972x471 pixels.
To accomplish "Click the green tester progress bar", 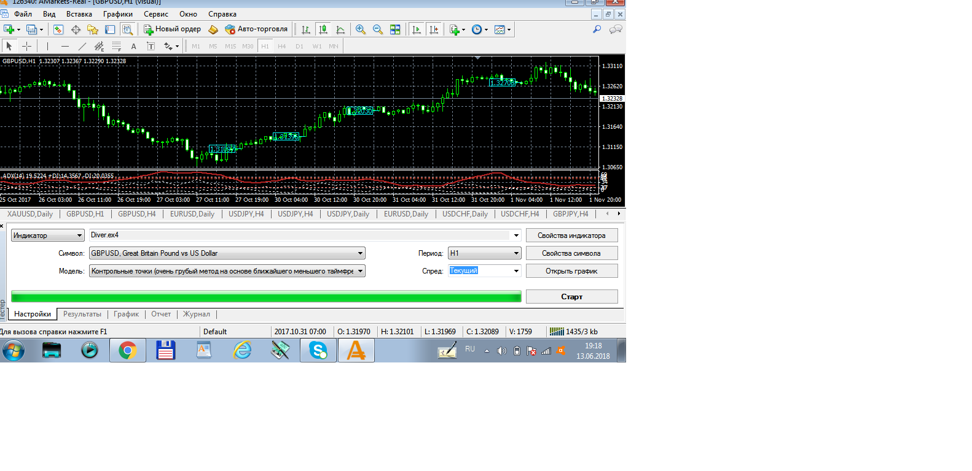I will click(x=266, y=297).
